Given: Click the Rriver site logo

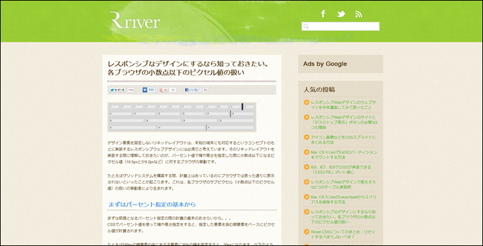Looking at the screenshot, I should point(135,20).
